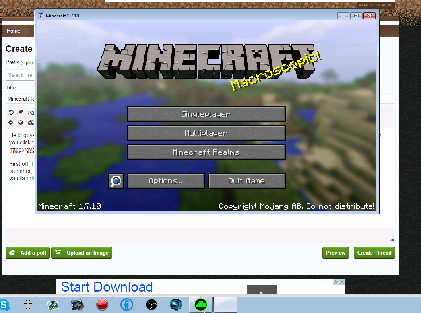This screenshot has width=421, height=313.
Task: Open the Select Prefix dropdown
Action: coord(20,75)
